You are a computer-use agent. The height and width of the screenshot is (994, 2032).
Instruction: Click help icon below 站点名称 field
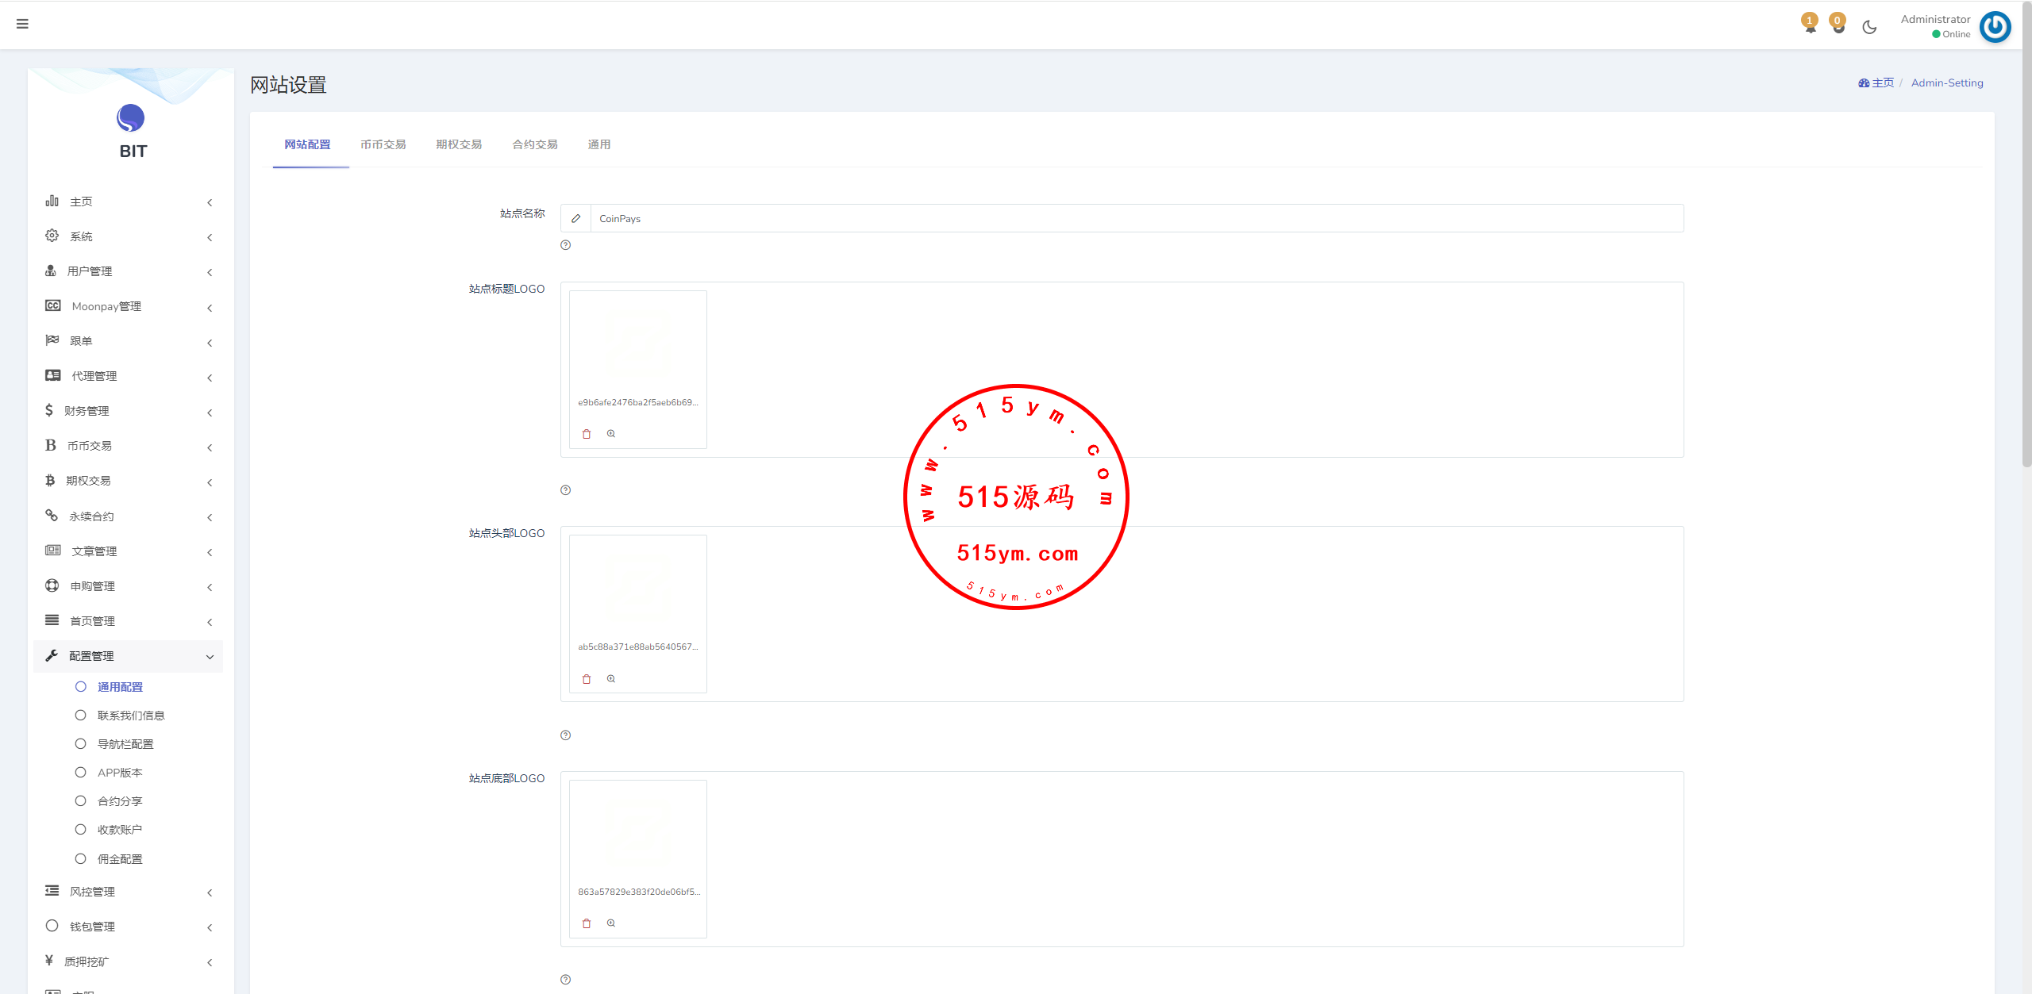tap(565, 245)
